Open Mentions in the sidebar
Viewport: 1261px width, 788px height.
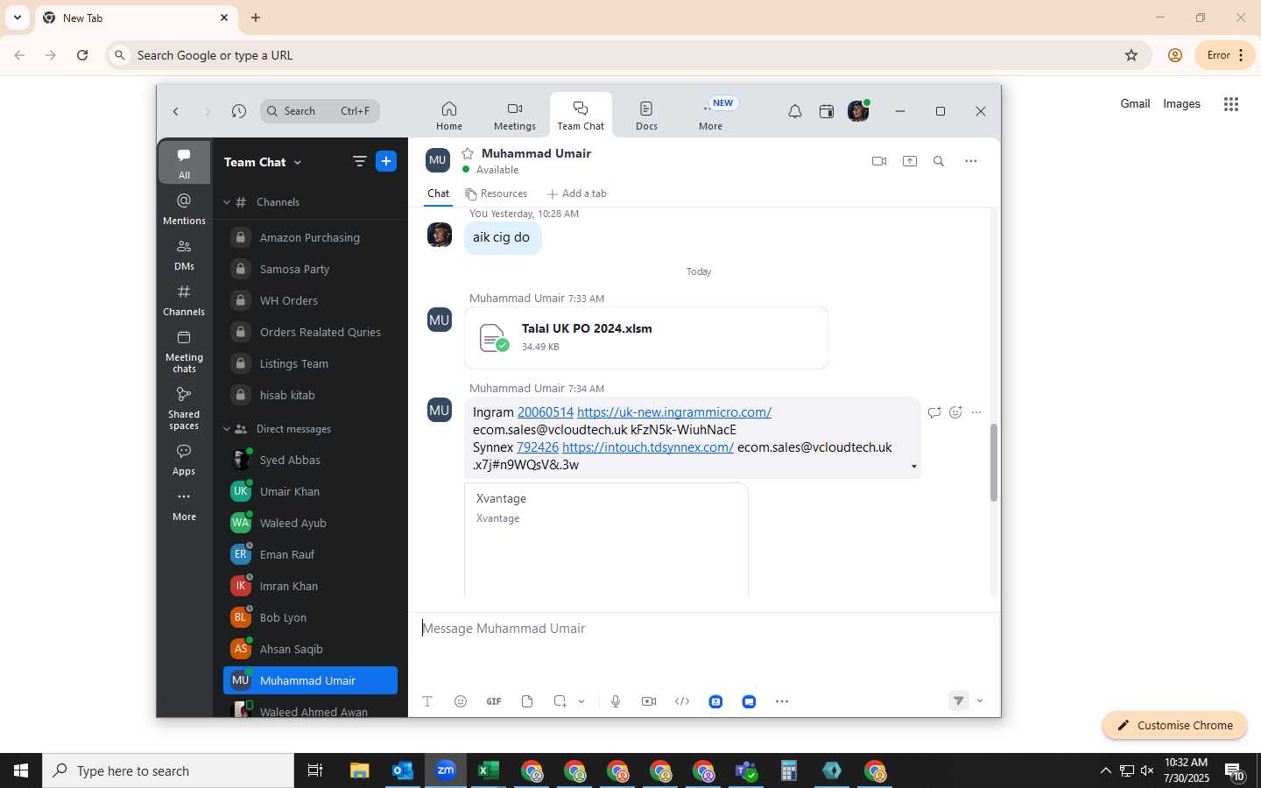[184, 208]
